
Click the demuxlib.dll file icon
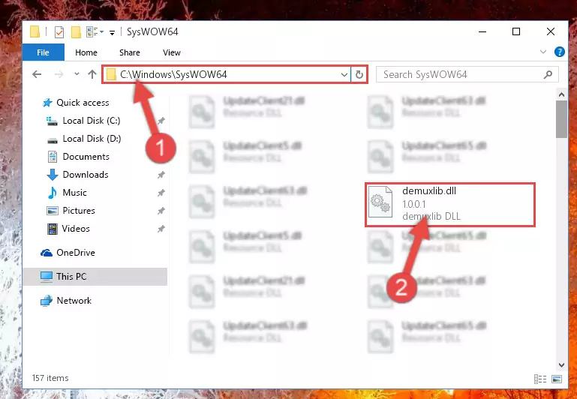click(380, 202)
